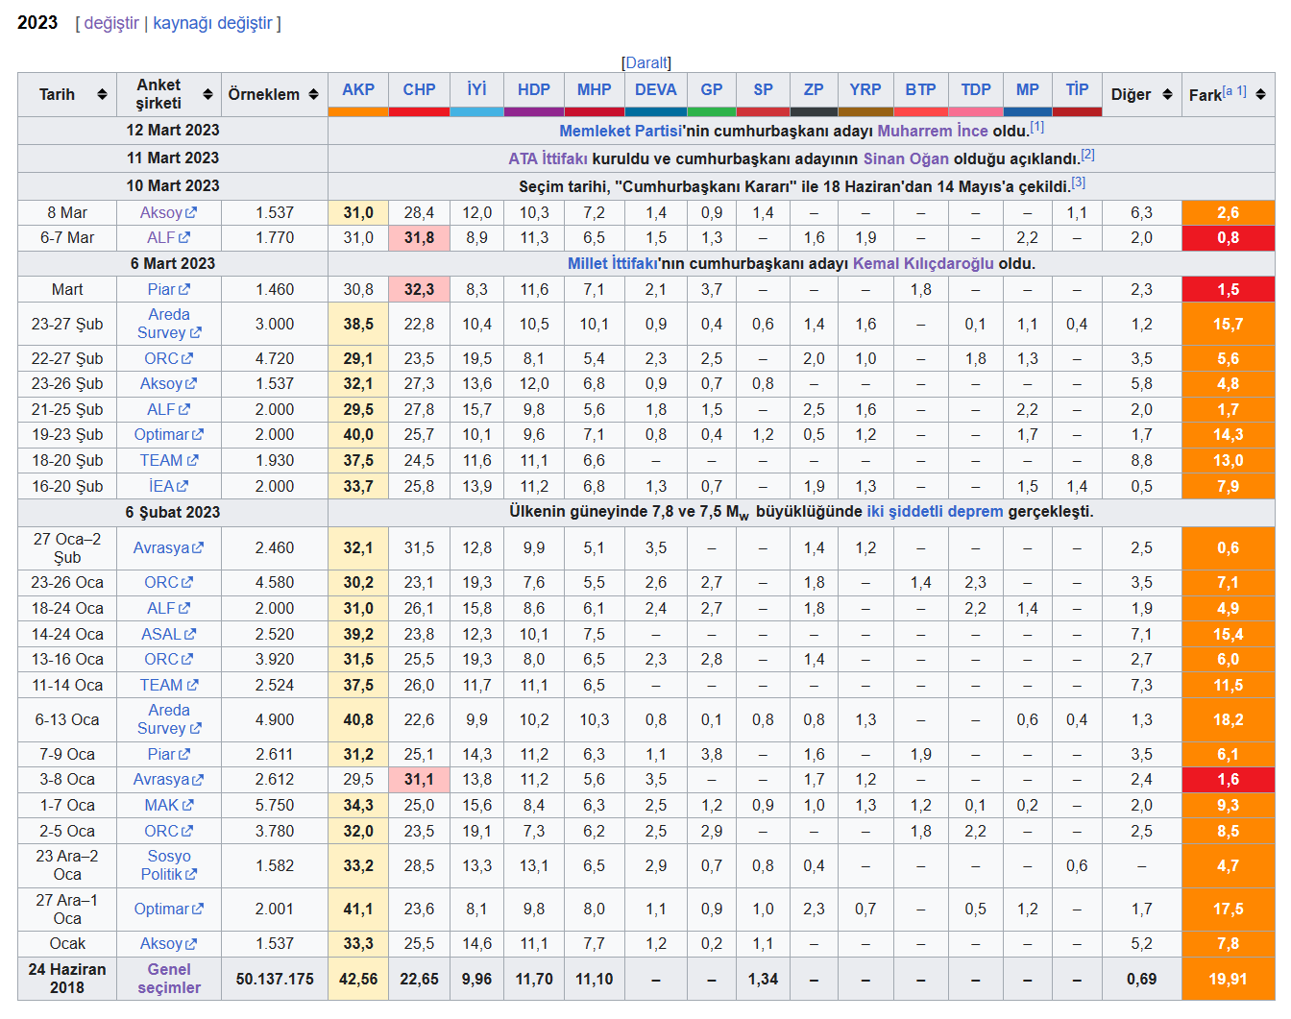Open the [a 1] note in Fark header
Screen dimensions: 1291x1019
pyautogui.click(x=1235, y=90)
